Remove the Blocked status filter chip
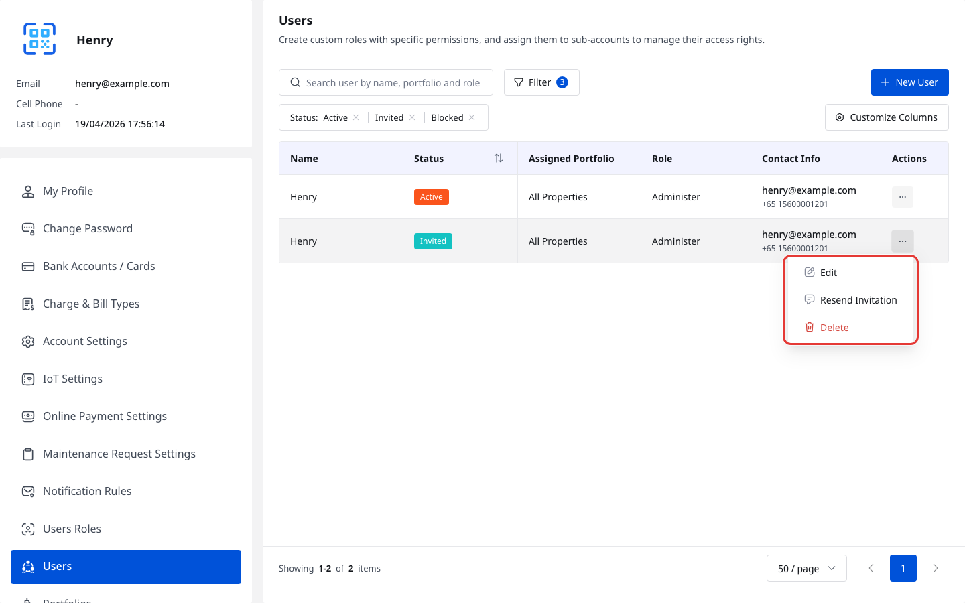Image resolution: width=965 pixels, height=603 pixels. (472, 117)
